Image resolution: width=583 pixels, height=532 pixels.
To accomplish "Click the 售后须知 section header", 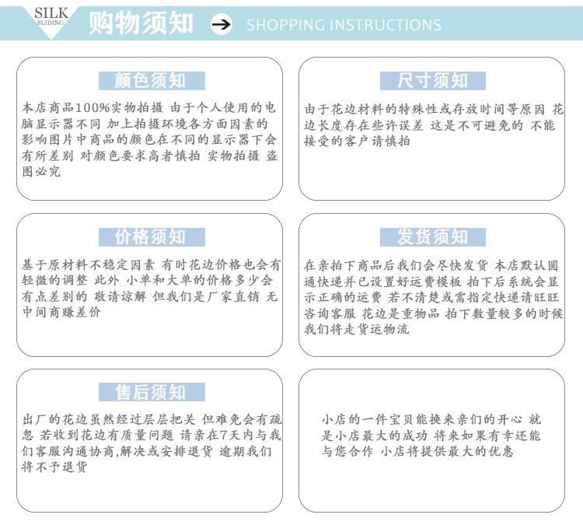I will point(150,392).
